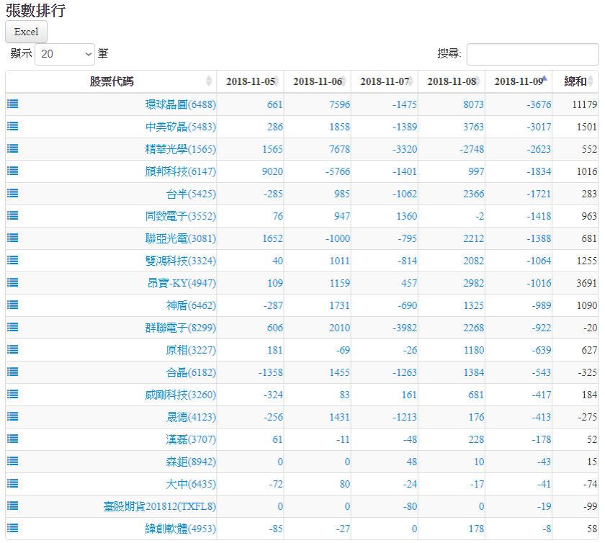
Task: Click the 搜尋 search input box
Action: (x=532, y=54)
